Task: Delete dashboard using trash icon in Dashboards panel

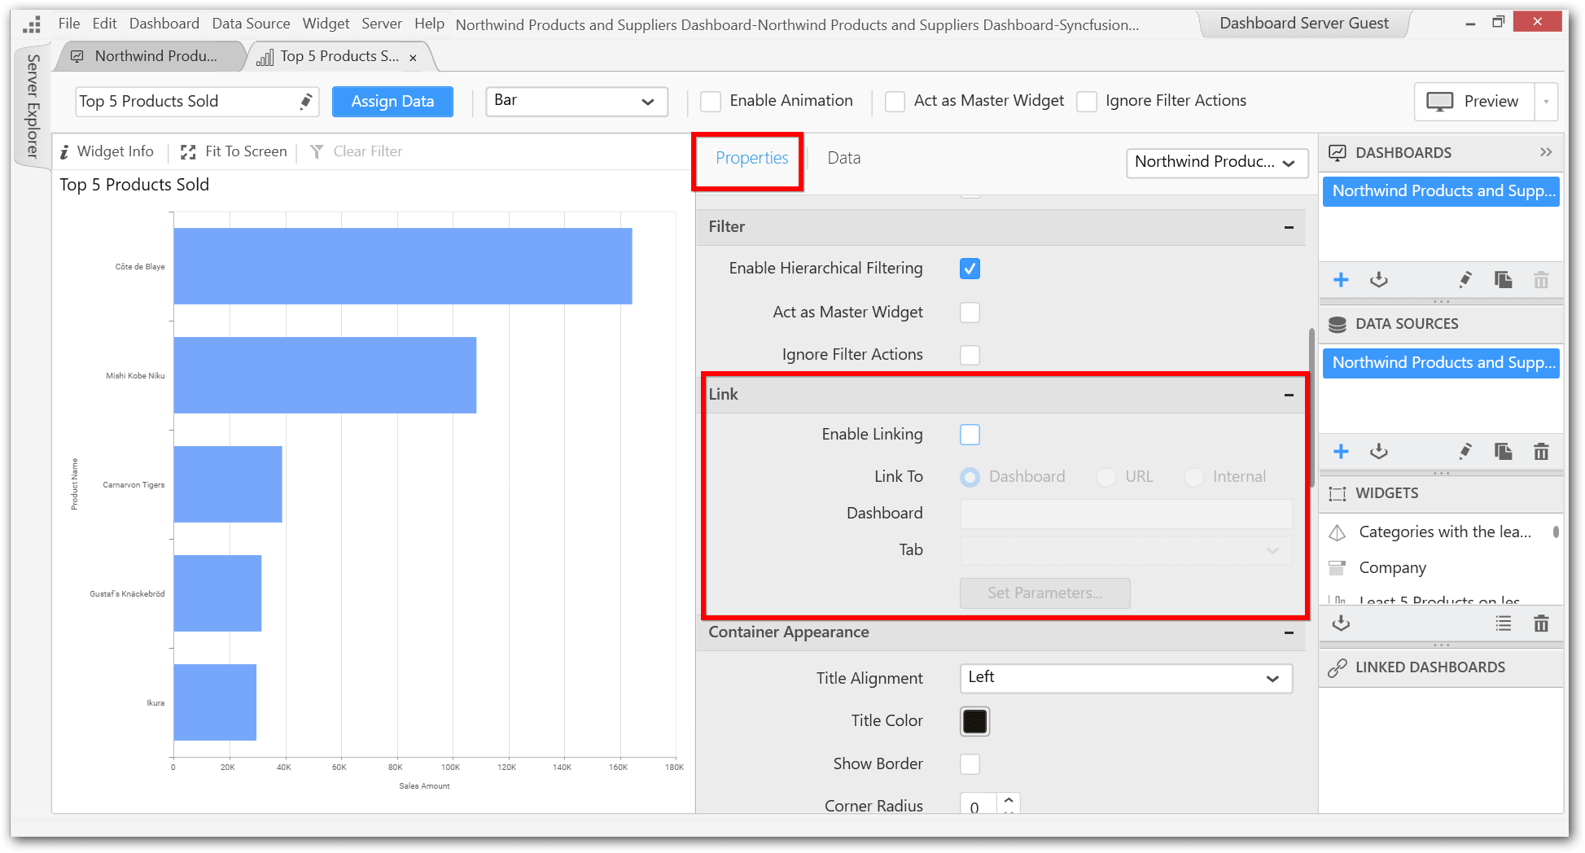Action: pyautogui.click(x=1541, y=280)
